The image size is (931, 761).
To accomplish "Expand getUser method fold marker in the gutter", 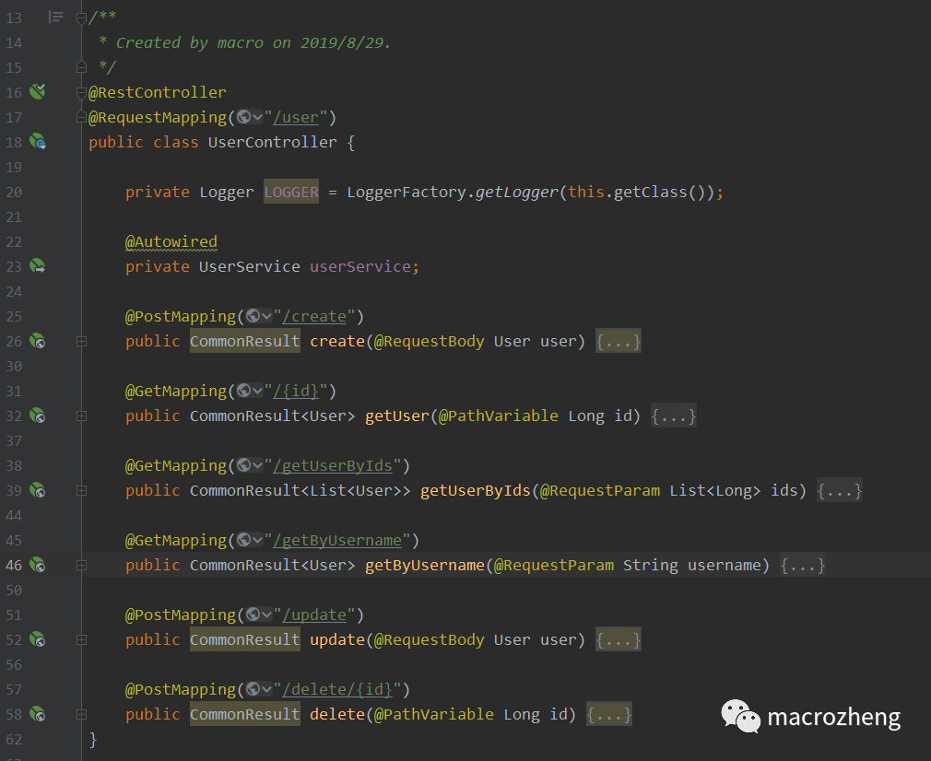I will pos(81,416).
